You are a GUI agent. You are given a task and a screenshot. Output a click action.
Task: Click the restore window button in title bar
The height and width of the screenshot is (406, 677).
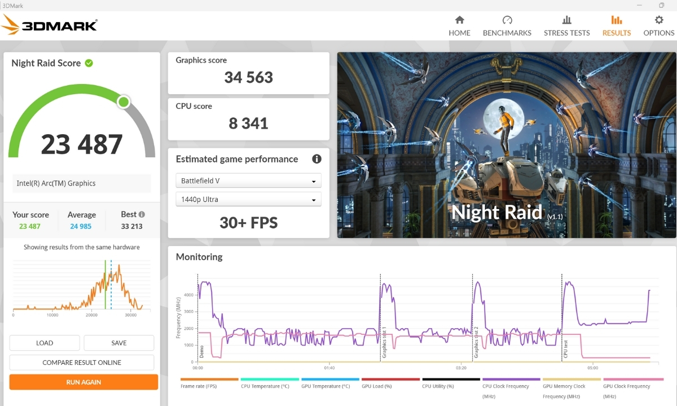click(x=662, y=5)
